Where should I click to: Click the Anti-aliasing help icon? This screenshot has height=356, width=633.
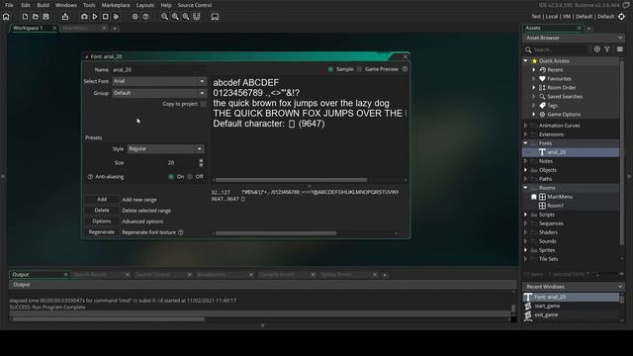(90, 177)
